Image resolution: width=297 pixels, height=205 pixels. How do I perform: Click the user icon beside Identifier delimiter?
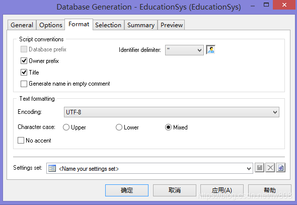tap(210, 50)
